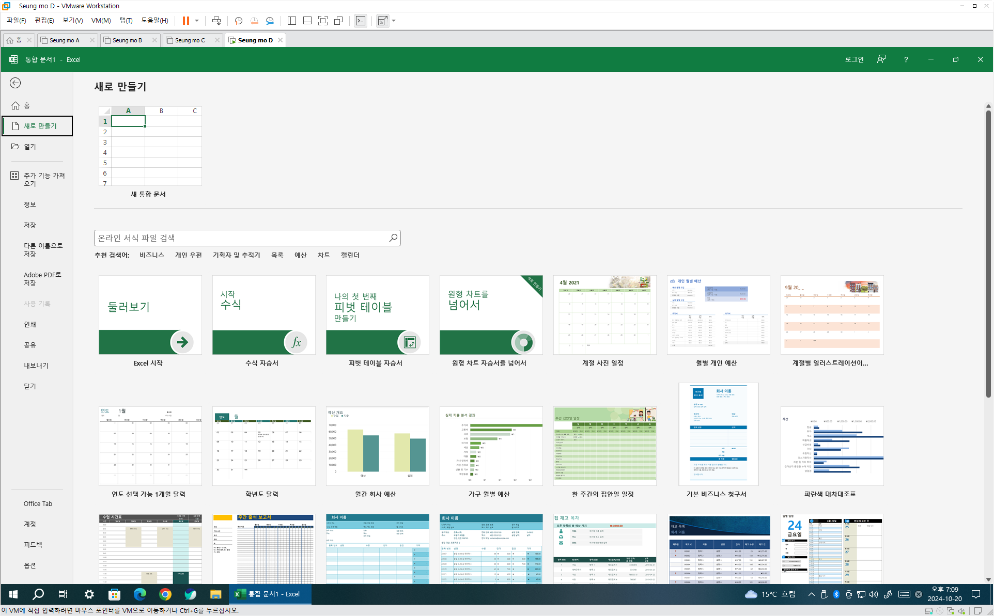Click VMware take snapshot clock icon
994x616 pixels.
[238, 21]
